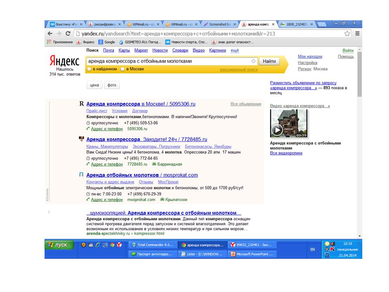Tick the «в найденном» checkbox
This screenshot has height=292, width=389.
coord(89,69)
